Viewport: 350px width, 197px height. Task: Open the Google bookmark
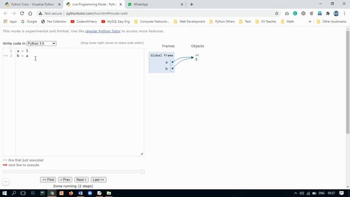point(29,21)
